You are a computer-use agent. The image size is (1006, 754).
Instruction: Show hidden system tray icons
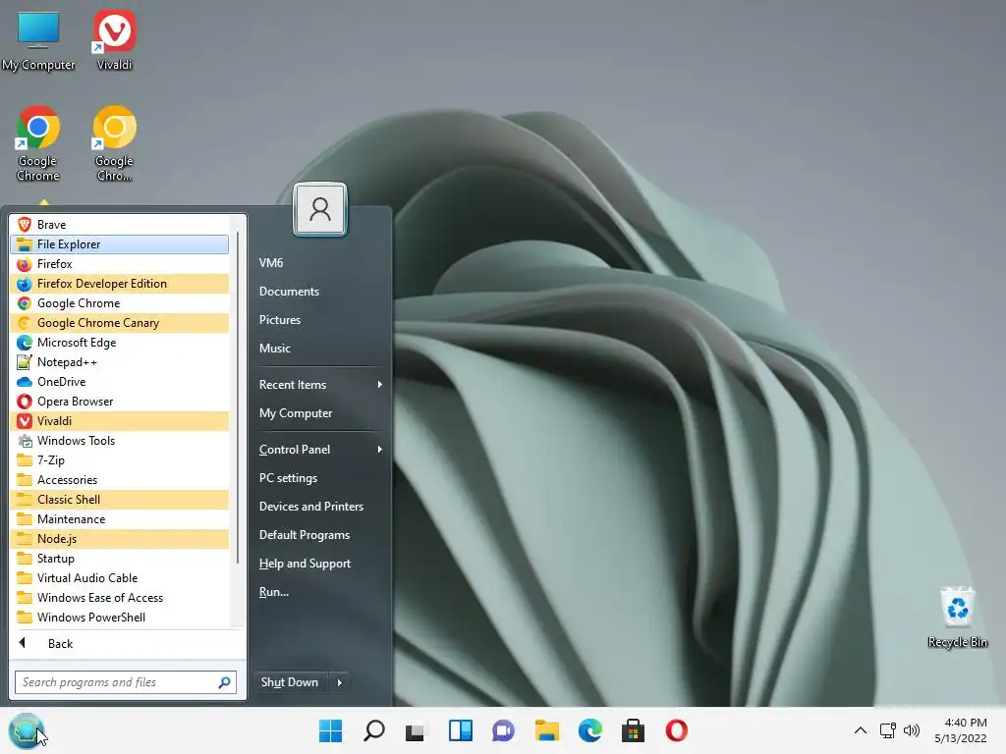tap(861, 730)
